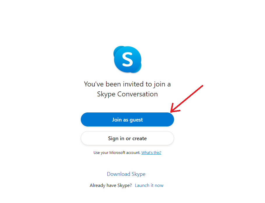The height and width of the screenshot is (203, 265).
Task: Open the What's this? link
Action: (151, 152)
